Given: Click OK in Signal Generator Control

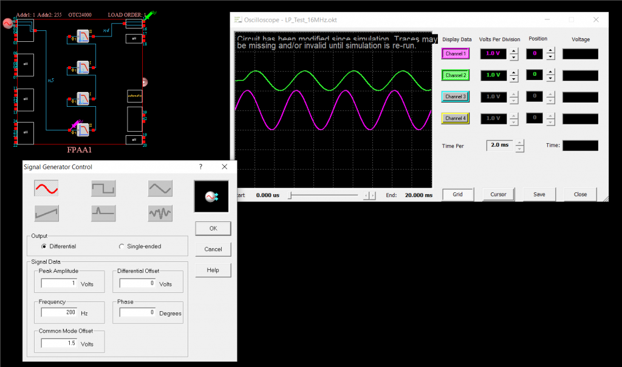Looking at the screenshot, I should tap(213, 228).
